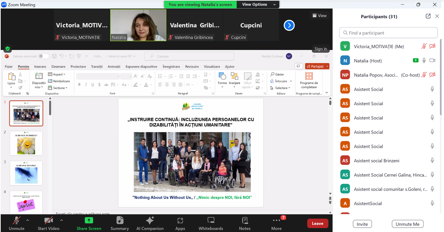Image resolution: width=444 pixels, height=232 pixels.
Task: Pop out the Participants panel
Action: point(428,16)
